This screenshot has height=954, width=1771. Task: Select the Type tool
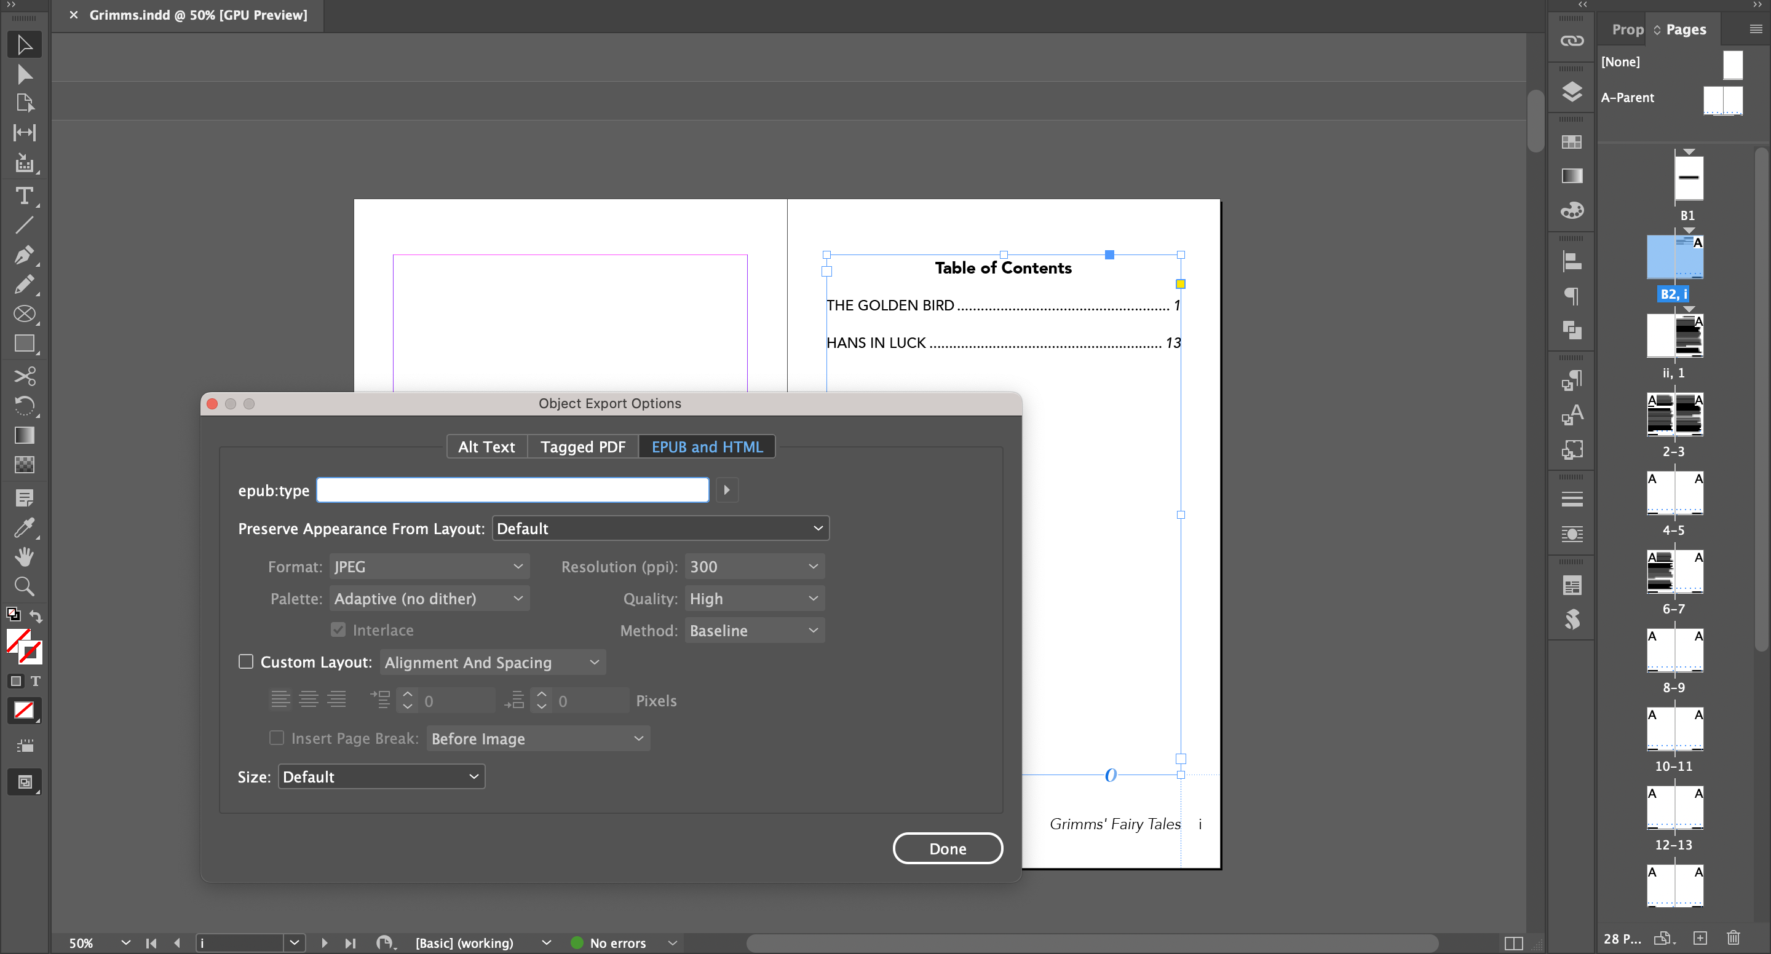[25, 197]
